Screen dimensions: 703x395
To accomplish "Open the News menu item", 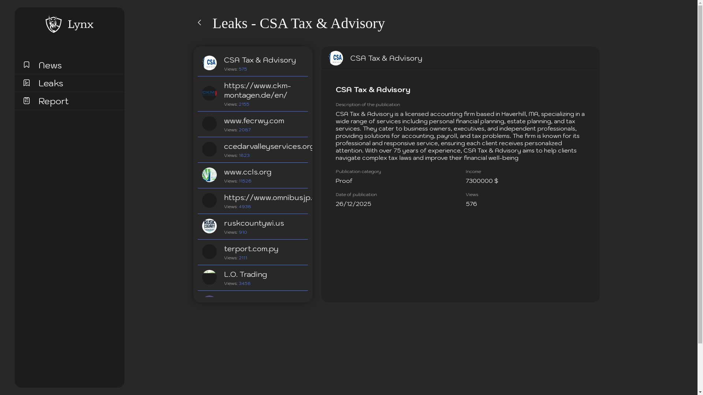I will point(50,65).
